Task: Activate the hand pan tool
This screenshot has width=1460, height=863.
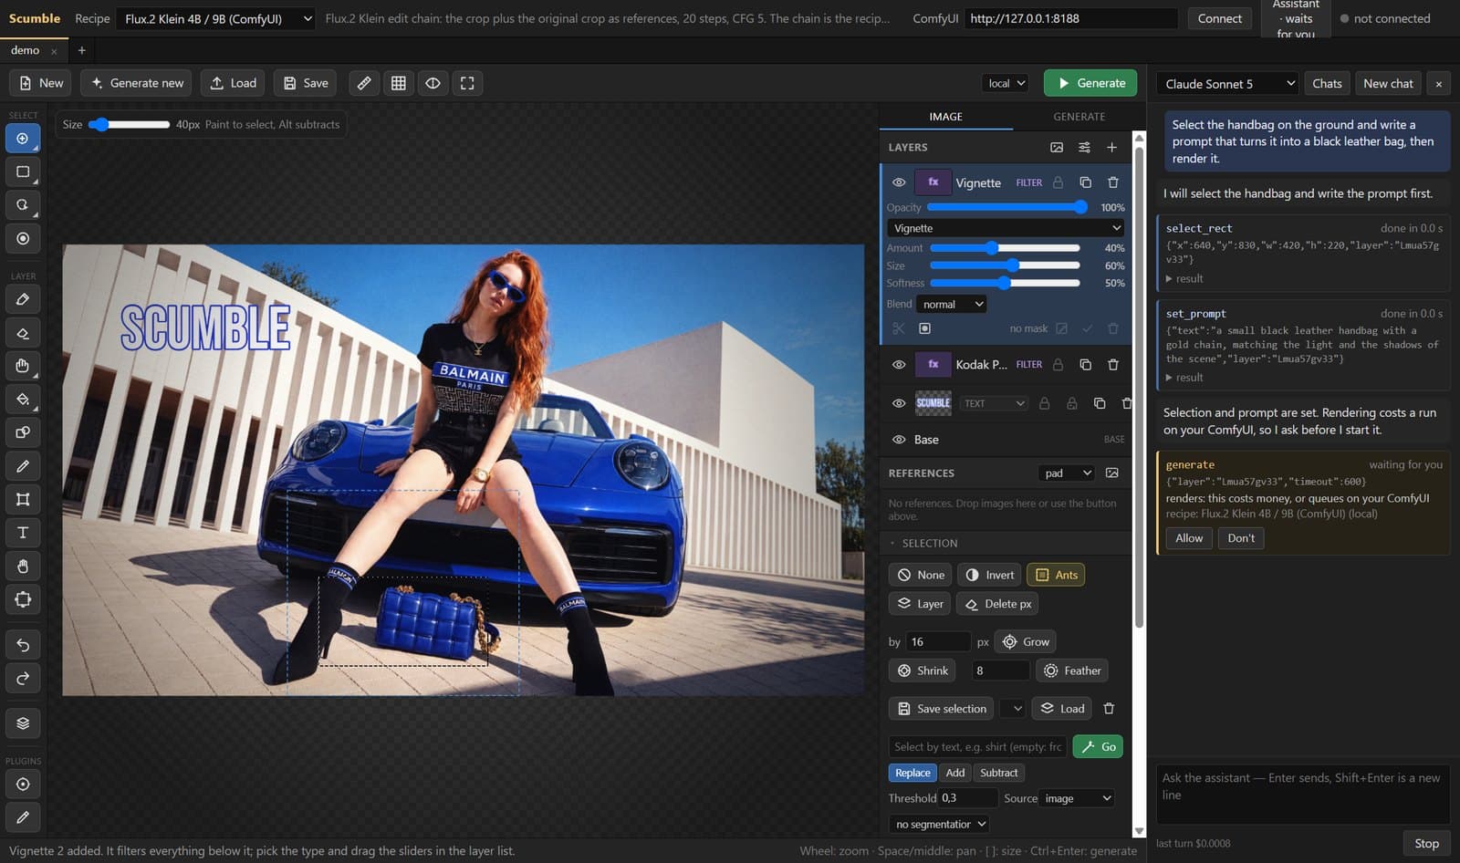Action: (23, 566)
